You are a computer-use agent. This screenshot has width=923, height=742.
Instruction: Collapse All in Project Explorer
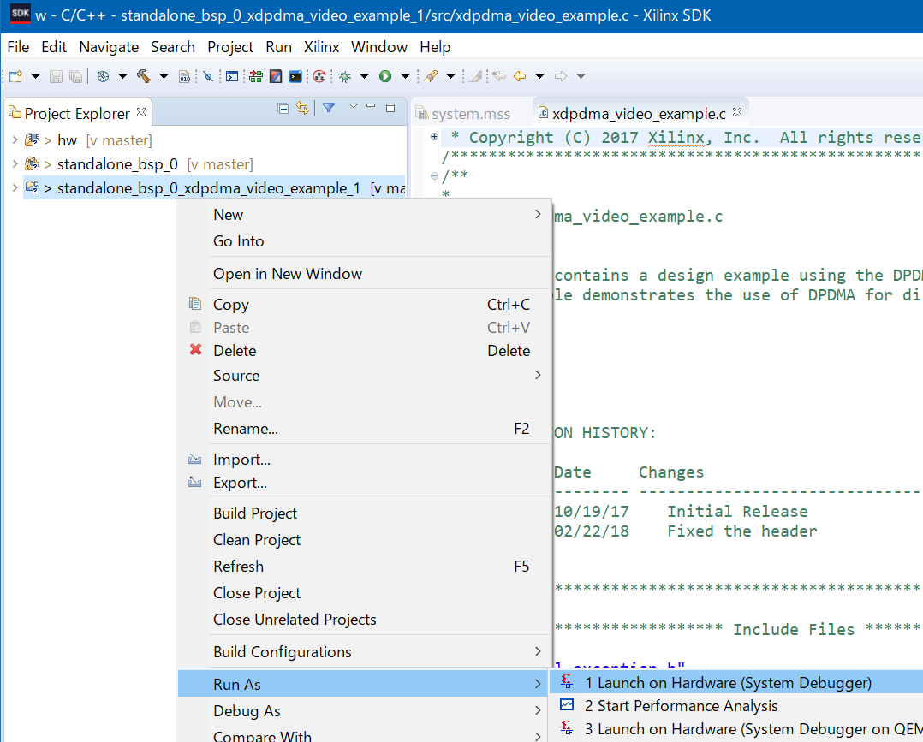283,109
